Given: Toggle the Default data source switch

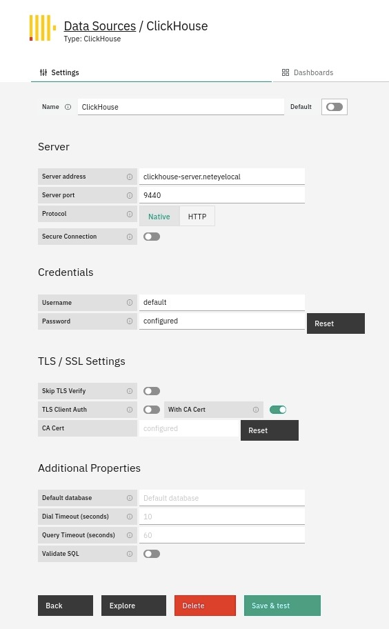Looking at the screenshot, I should 335,107.
